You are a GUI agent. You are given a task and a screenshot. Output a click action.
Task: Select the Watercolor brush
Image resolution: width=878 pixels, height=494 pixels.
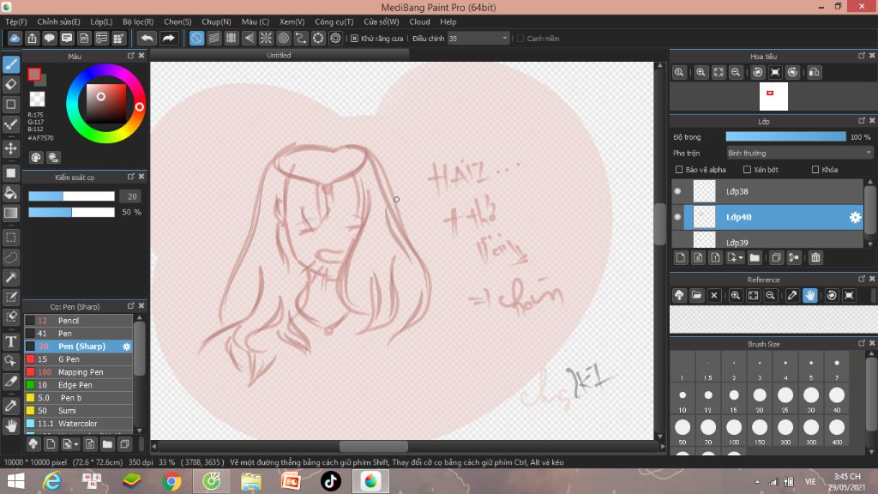tap(78, 424)
